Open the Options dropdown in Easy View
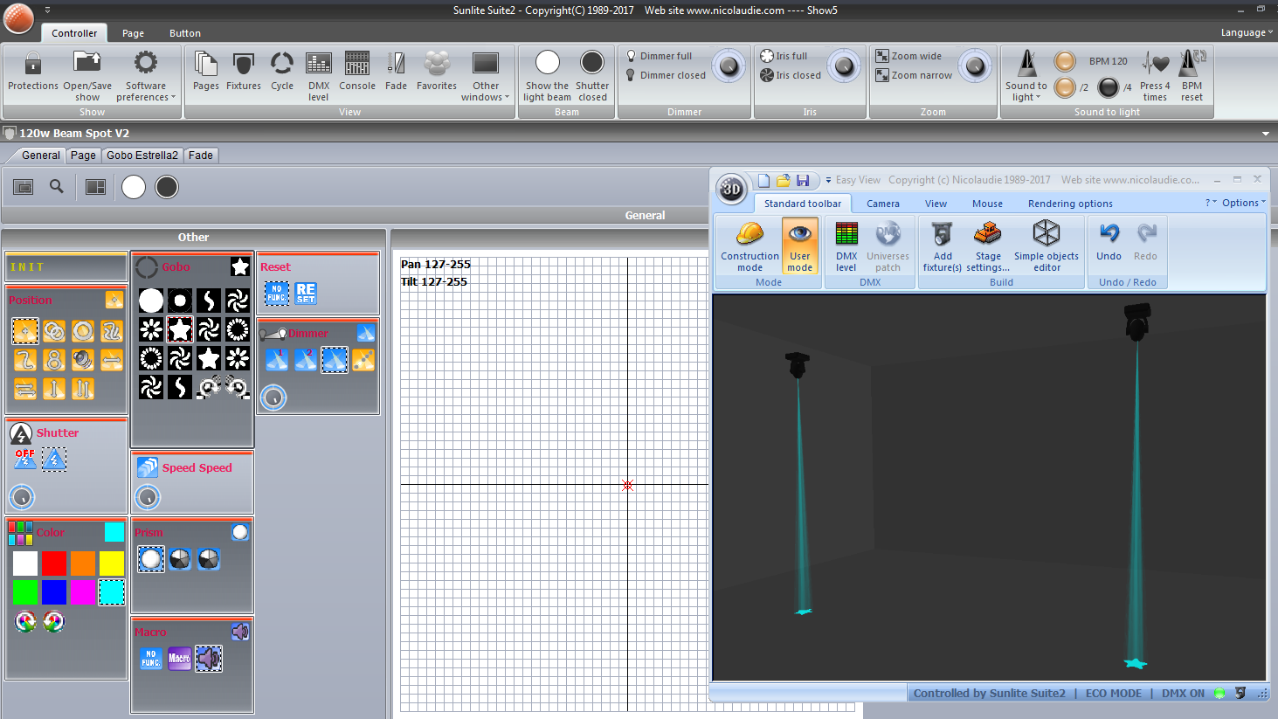The width and height of the screenshot is (1278, 719). tap(1243, 203)
